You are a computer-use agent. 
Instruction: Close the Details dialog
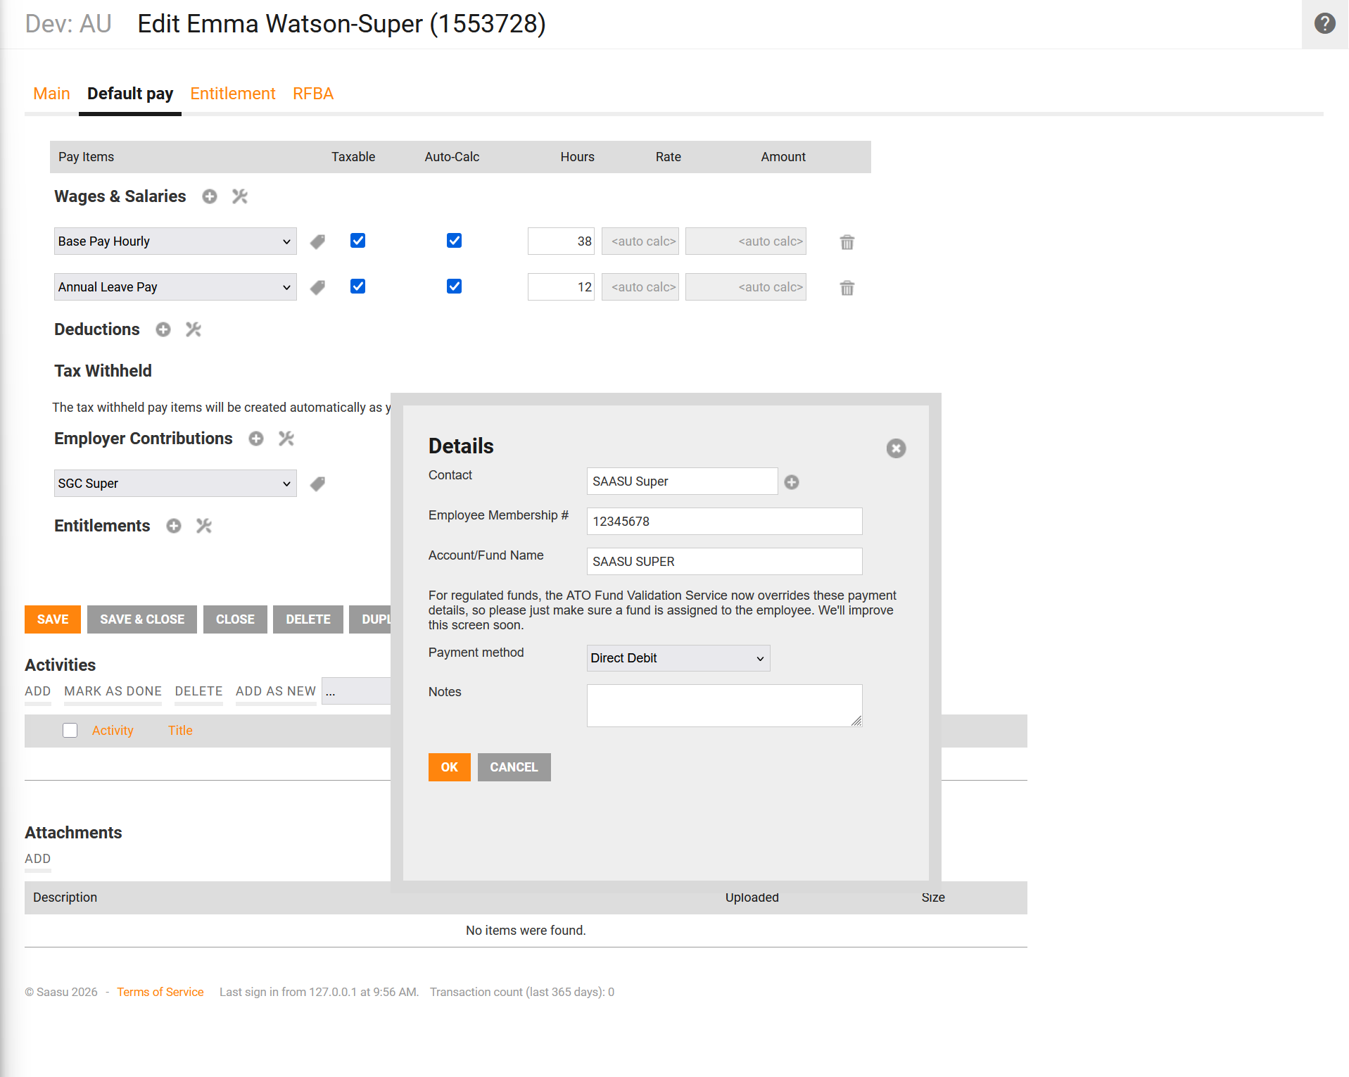[896, 448]
